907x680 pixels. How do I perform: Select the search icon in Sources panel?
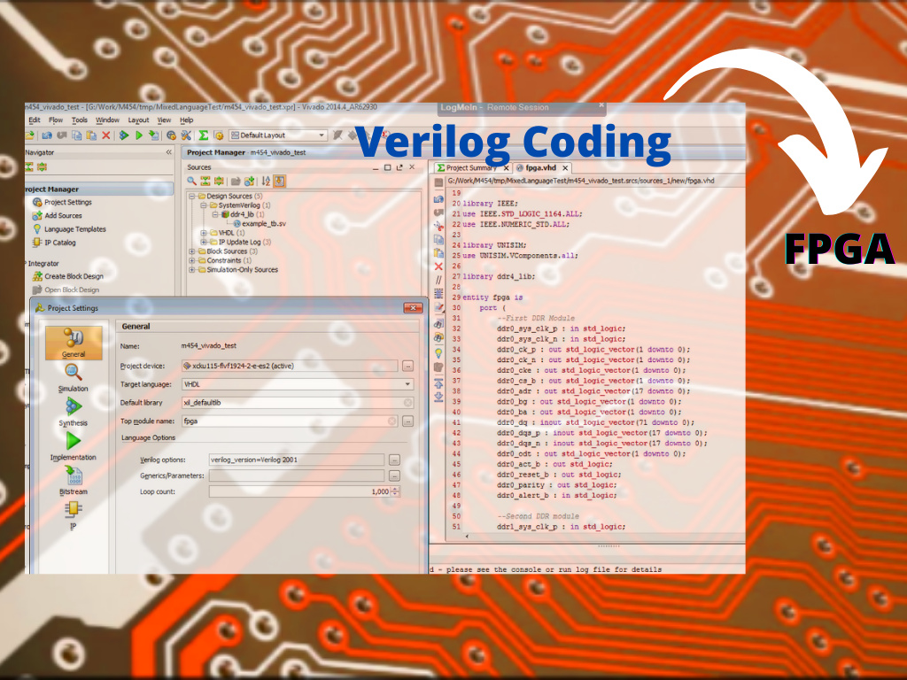pyautogui.click(x=191, y=181)
